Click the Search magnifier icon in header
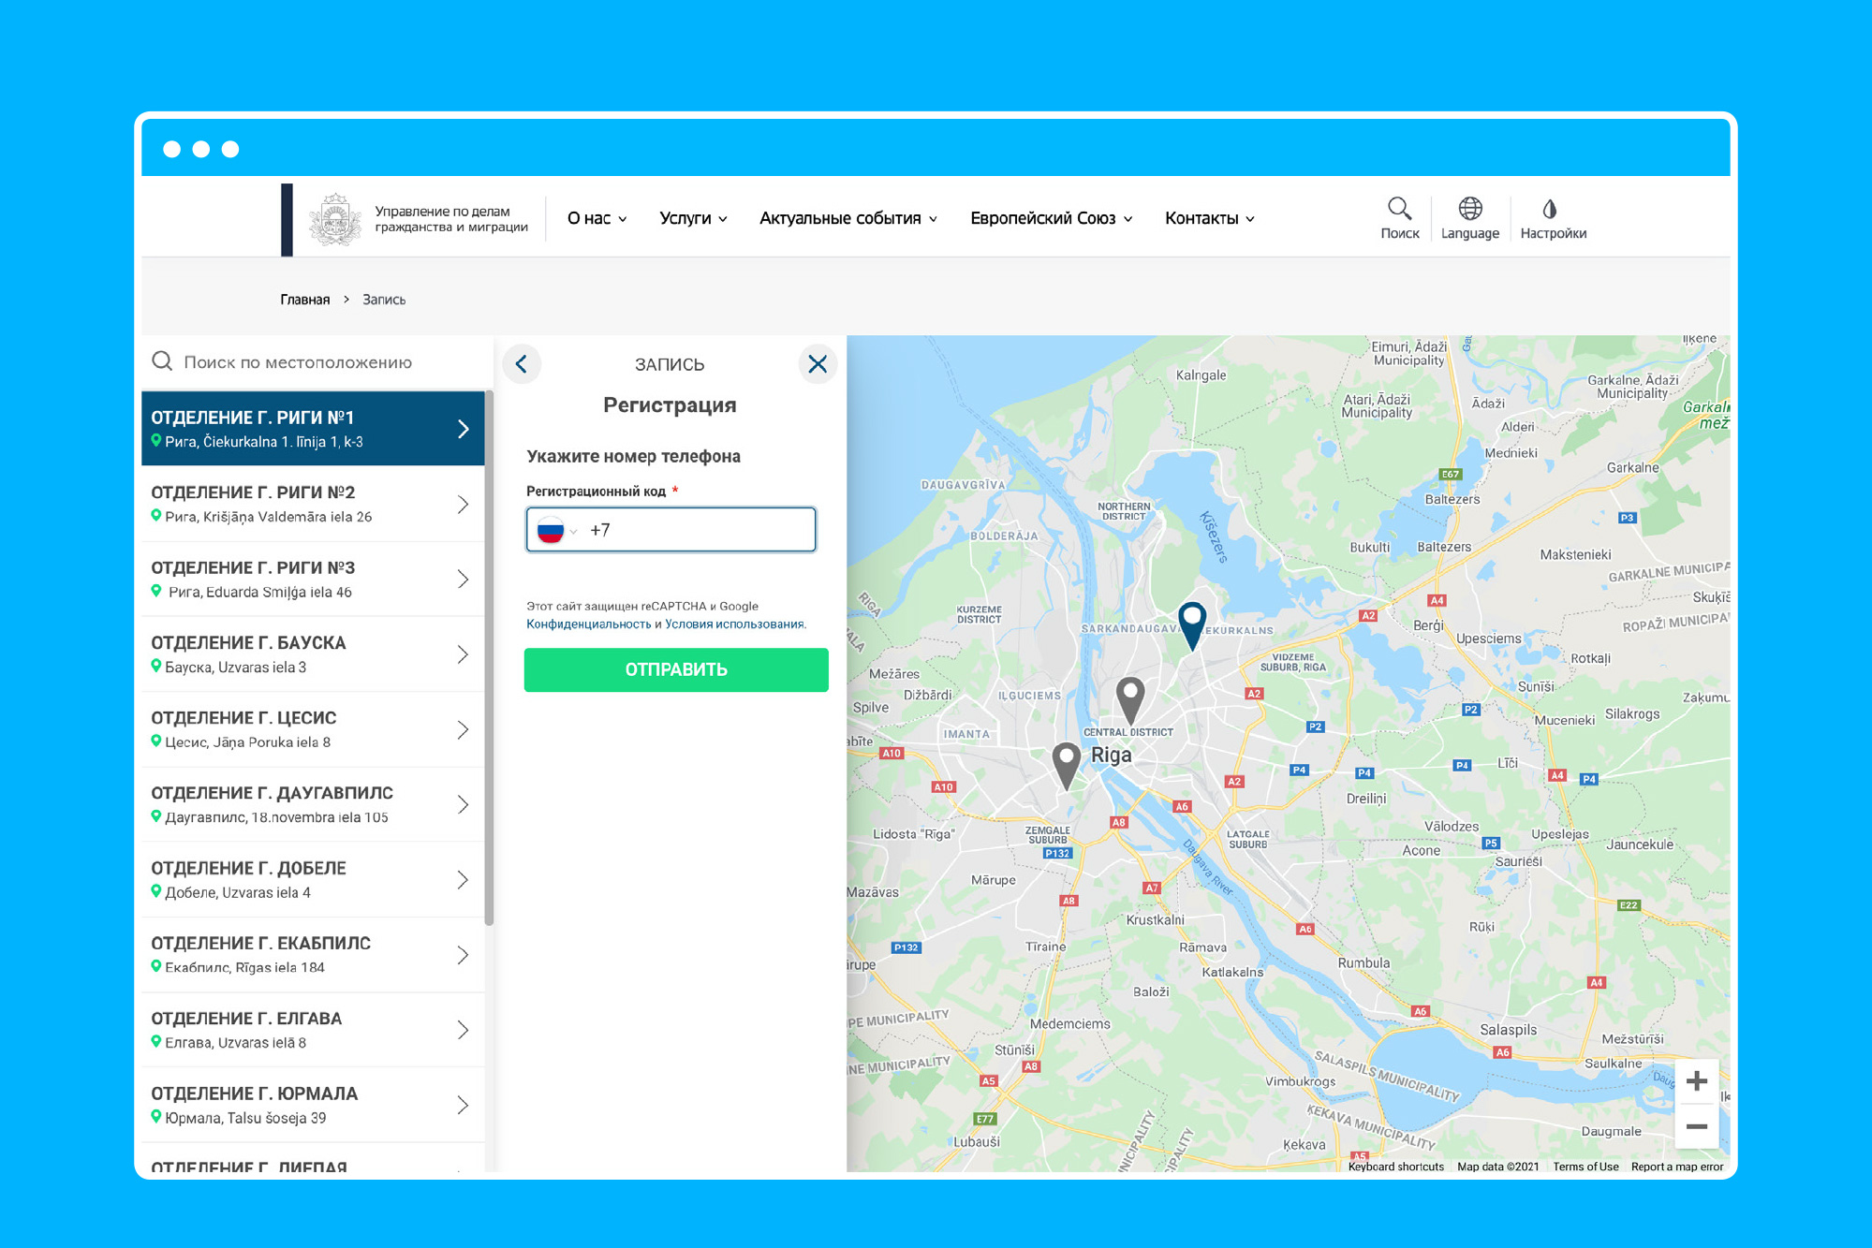 [1399, 209]
